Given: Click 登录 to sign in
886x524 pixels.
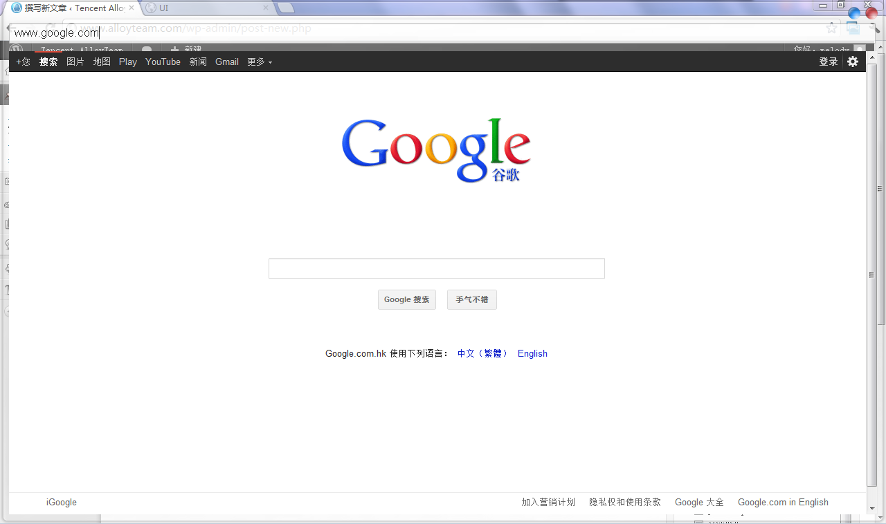Looking at the screenshot, I should [828, 62].
